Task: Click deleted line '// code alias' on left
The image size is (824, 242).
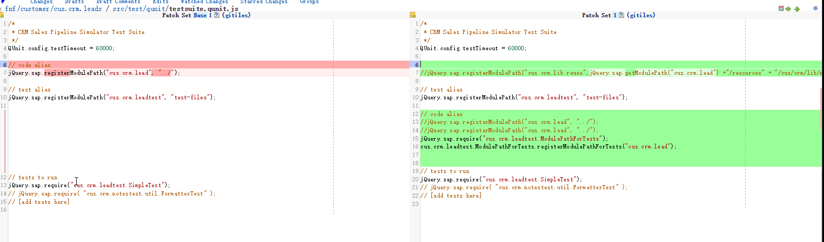Action: coord(30,65)
